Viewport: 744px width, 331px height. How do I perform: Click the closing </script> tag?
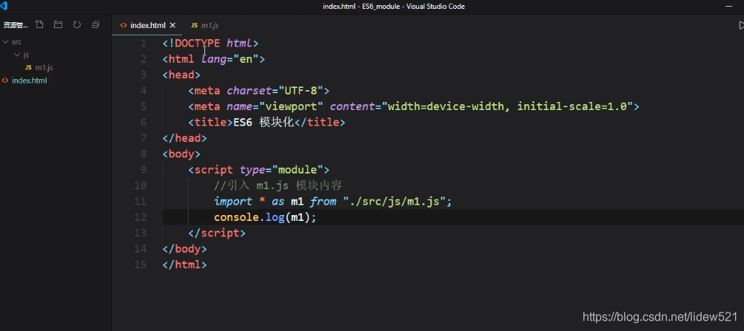(x=217, y=233)
